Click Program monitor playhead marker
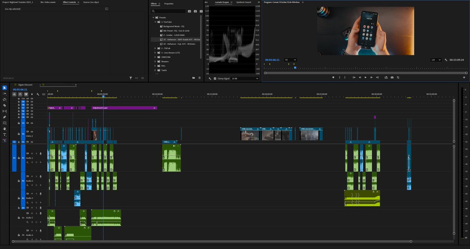This screenshot has height=249, width=470. pyautogui.click(x=295, y=68)
